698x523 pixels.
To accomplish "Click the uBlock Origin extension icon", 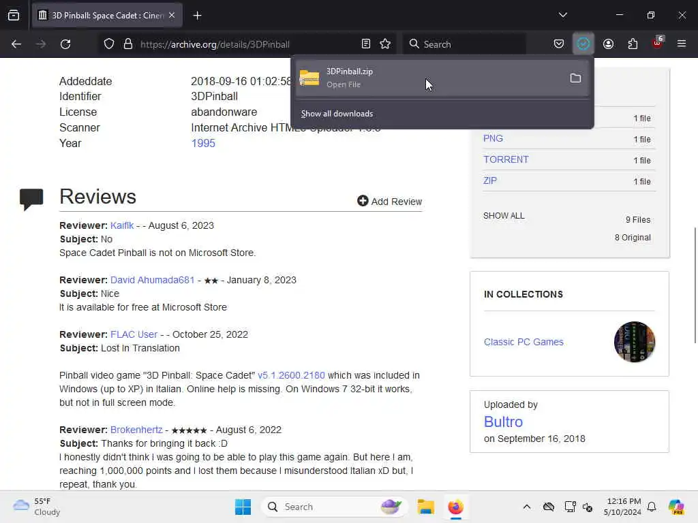I will 658,43.
